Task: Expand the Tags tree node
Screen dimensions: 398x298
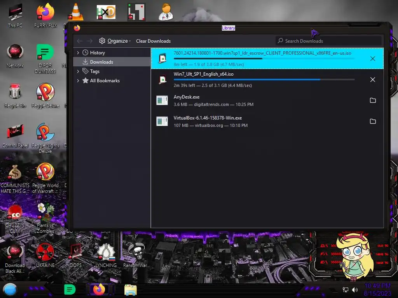Action: coord(78,71)
